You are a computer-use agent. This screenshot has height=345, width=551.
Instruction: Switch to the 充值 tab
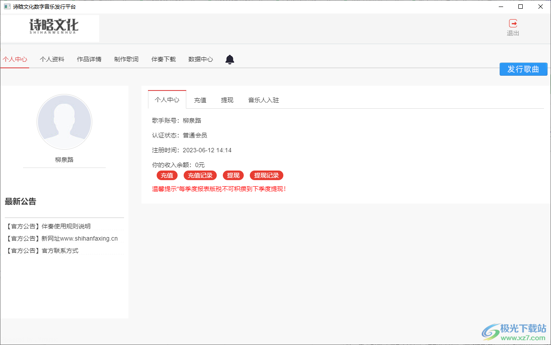[200, 100]
